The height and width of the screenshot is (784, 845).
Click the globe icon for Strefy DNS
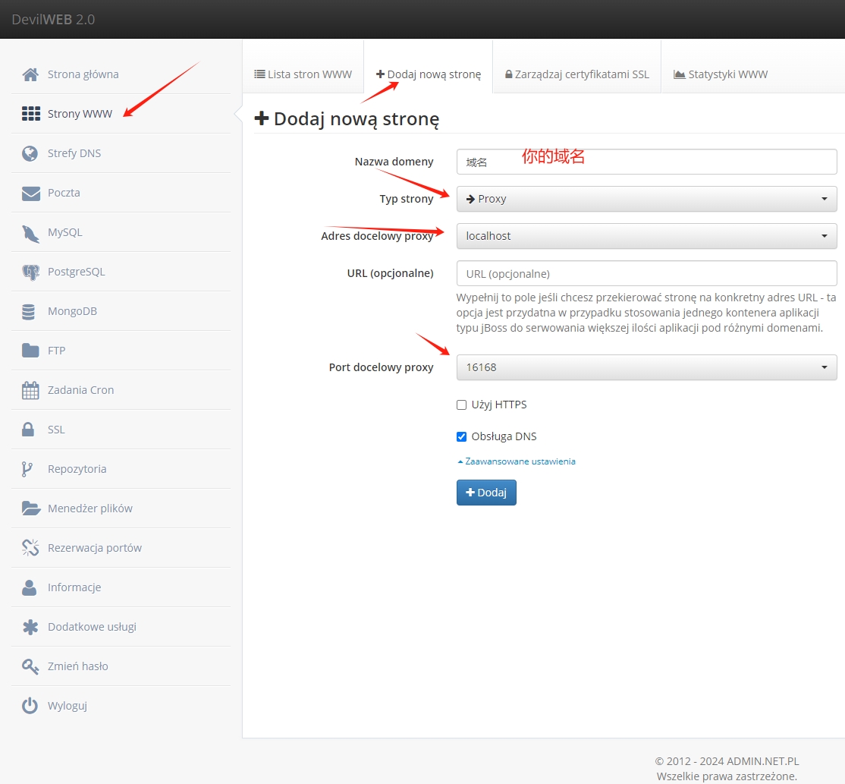coord(30,153)
